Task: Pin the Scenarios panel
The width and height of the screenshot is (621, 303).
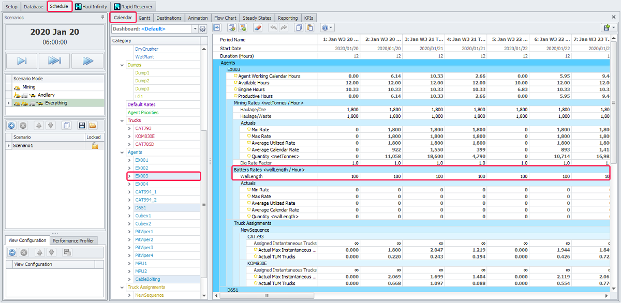Action: 102,18
